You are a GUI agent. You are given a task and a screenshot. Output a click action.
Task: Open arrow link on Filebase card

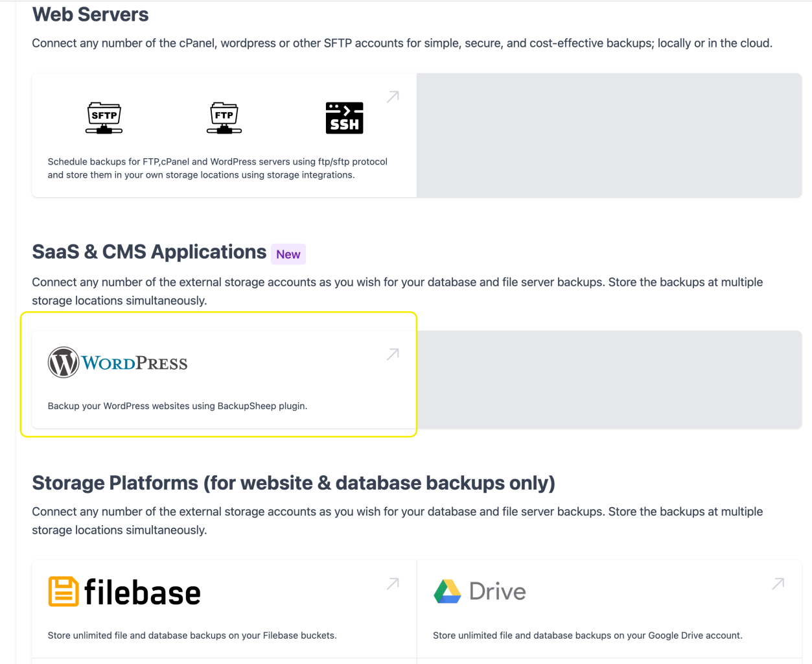[393, 584]
